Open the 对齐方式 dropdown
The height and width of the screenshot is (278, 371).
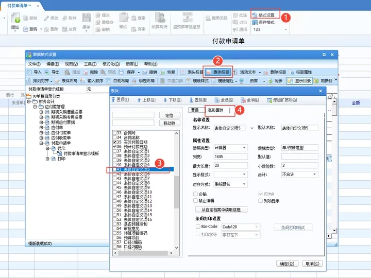pyautogui.click(x=244, y=184)
